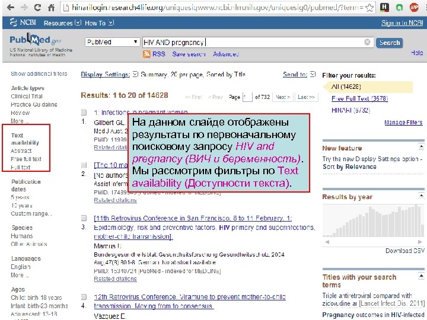
Task: Click the Search button
Action: point(390,43)
